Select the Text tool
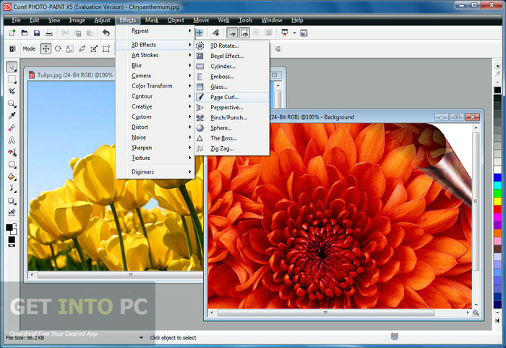 click(12, 140)
